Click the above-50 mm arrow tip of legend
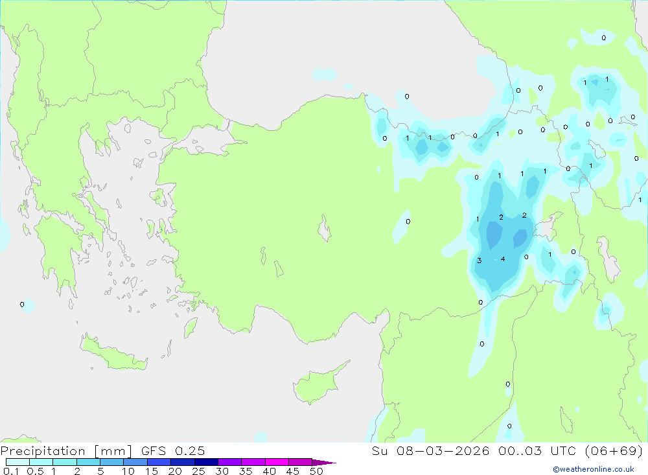The image size is (648, 475). click(324, 462)
